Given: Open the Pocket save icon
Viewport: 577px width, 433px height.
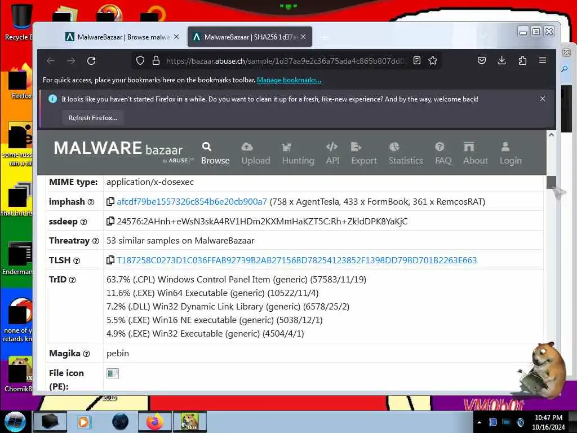Looking at the screenshot, I should (x=482, y=60).
